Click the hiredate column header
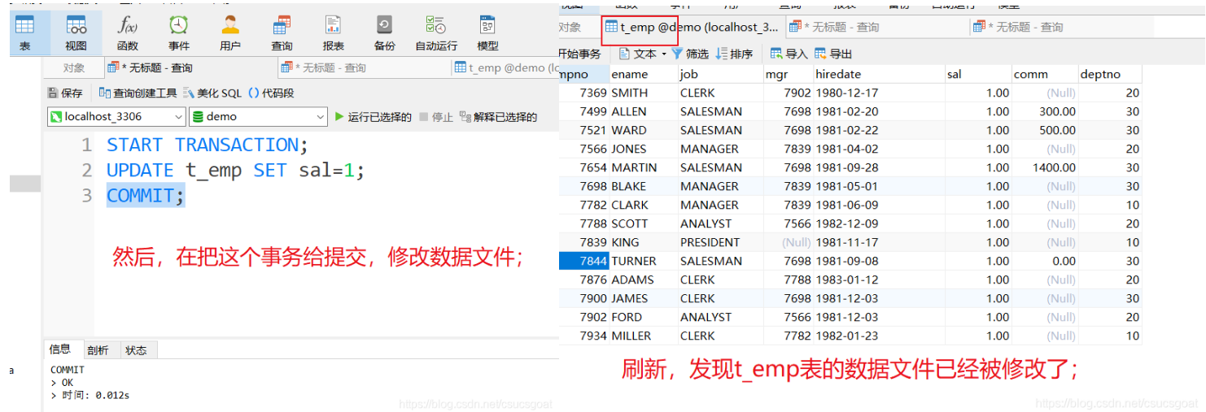The image size is (1206, 412). [x=879, y=74]
